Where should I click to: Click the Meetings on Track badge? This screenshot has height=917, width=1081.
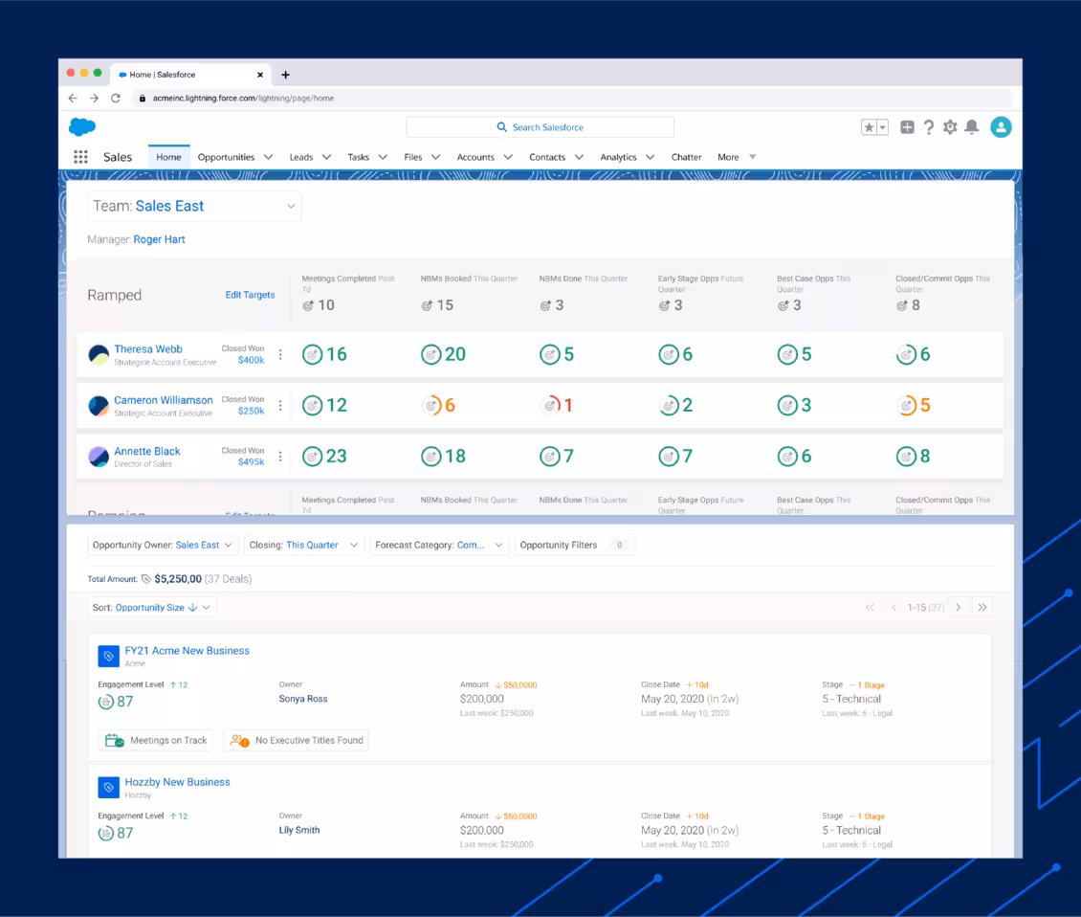tap(156, 740)
